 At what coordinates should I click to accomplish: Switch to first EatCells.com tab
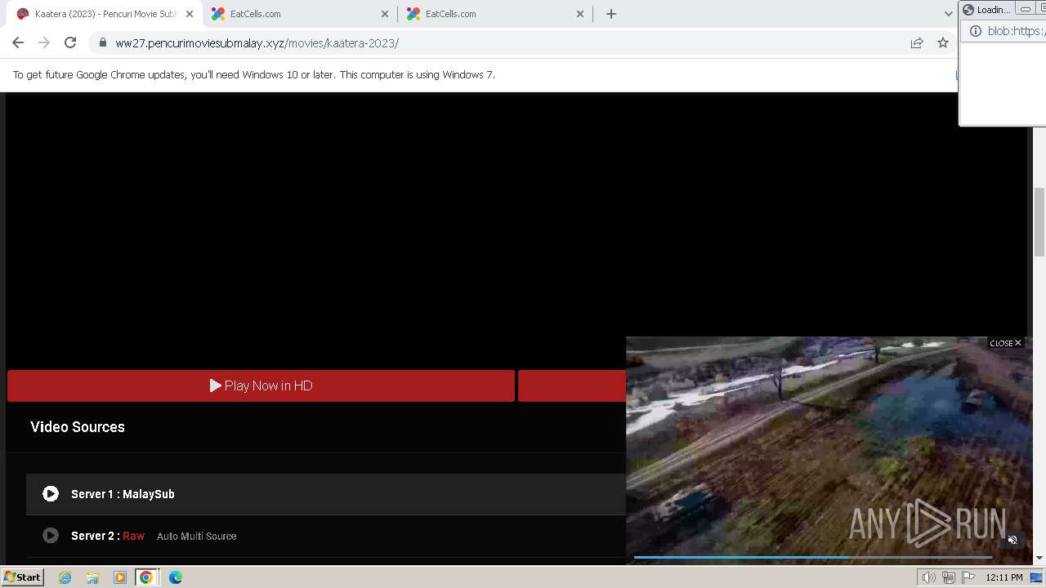tap(300, 14)
